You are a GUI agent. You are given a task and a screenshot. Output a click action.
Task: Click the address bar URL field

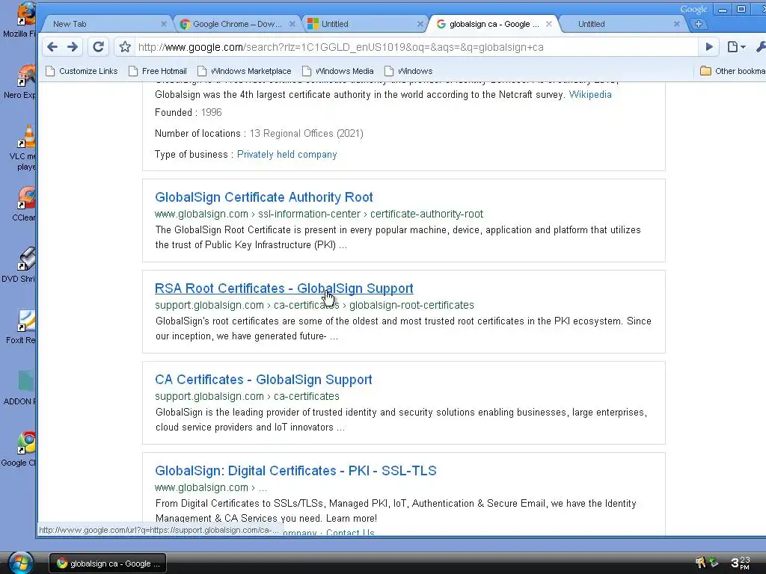coord(415,47)
